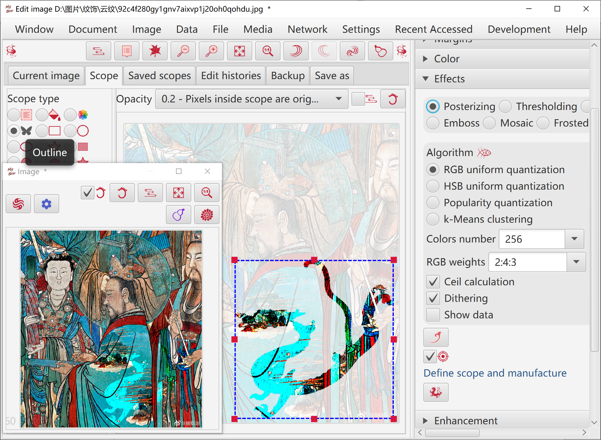Click into the Colors number field showing 256
601x440 pixels.
pos(532,239)
